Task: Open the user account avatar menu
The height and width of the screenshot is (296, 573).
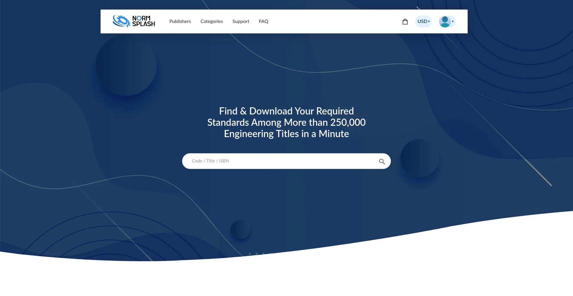Action: click(x=447, y=21)
